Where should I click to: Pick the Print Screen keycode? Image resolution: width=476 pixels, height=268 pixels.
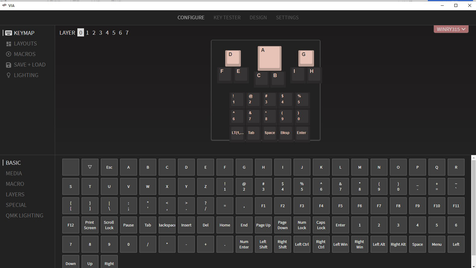pos(90,225)
